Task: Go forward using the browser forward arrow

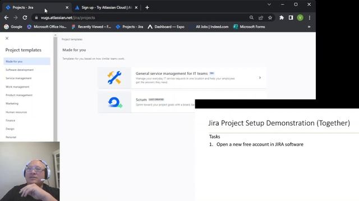Action: pyautogui.click(x=16, y=17)
